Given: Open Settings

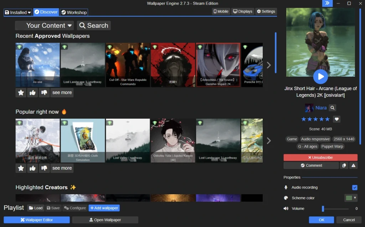Looking at the screenshot, I should [266, 11].
